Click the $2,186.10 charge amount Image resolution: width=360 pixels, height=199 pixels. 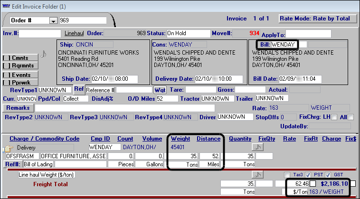334,184
